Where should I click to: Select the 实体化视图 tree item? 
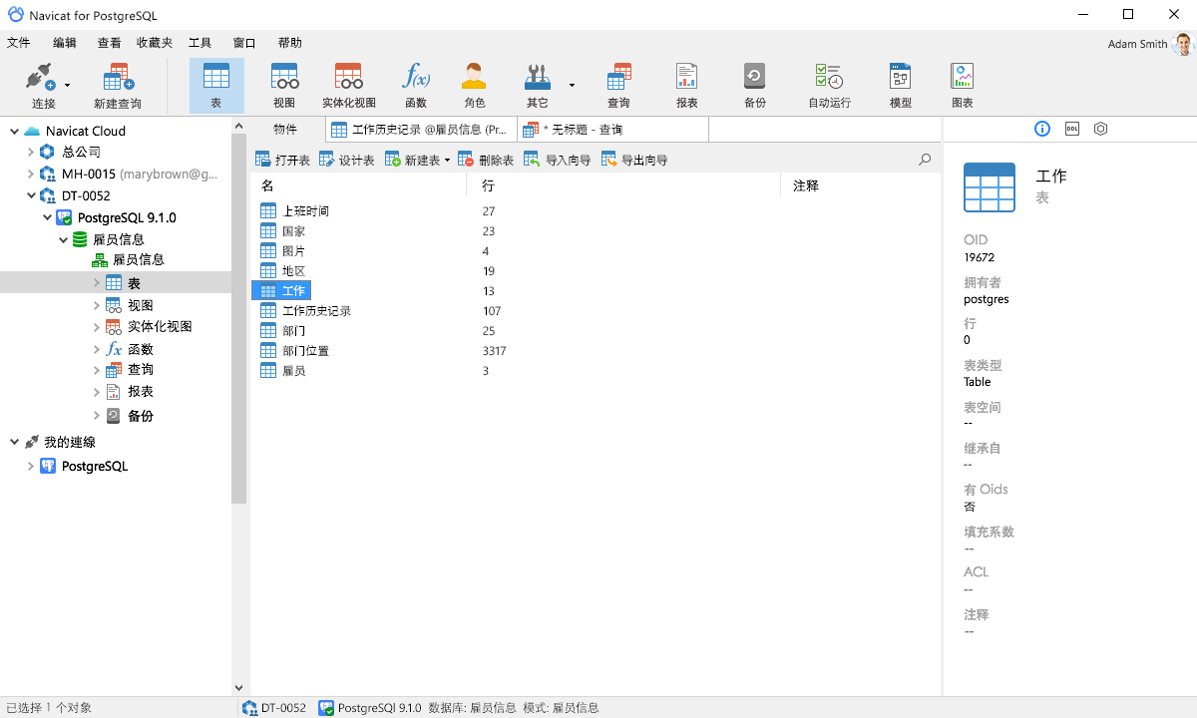[x=149, y=327]
